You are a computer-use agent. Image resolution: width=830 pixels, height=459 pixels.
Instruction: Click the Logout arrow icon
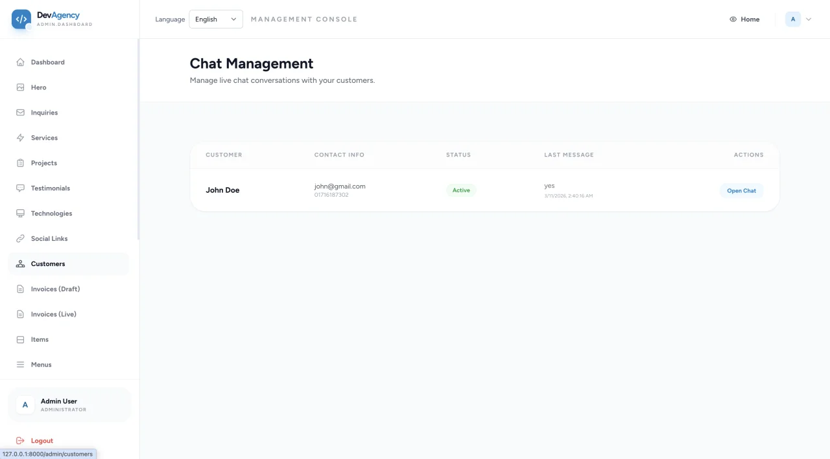[x=20, y=441]
